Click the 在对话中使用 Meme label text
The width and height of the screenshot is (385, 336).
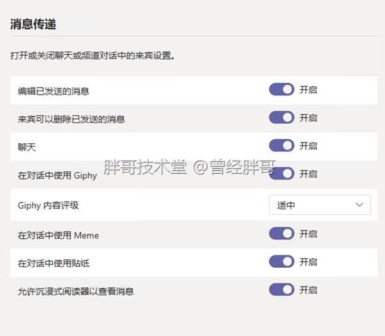tap(58, 235)
